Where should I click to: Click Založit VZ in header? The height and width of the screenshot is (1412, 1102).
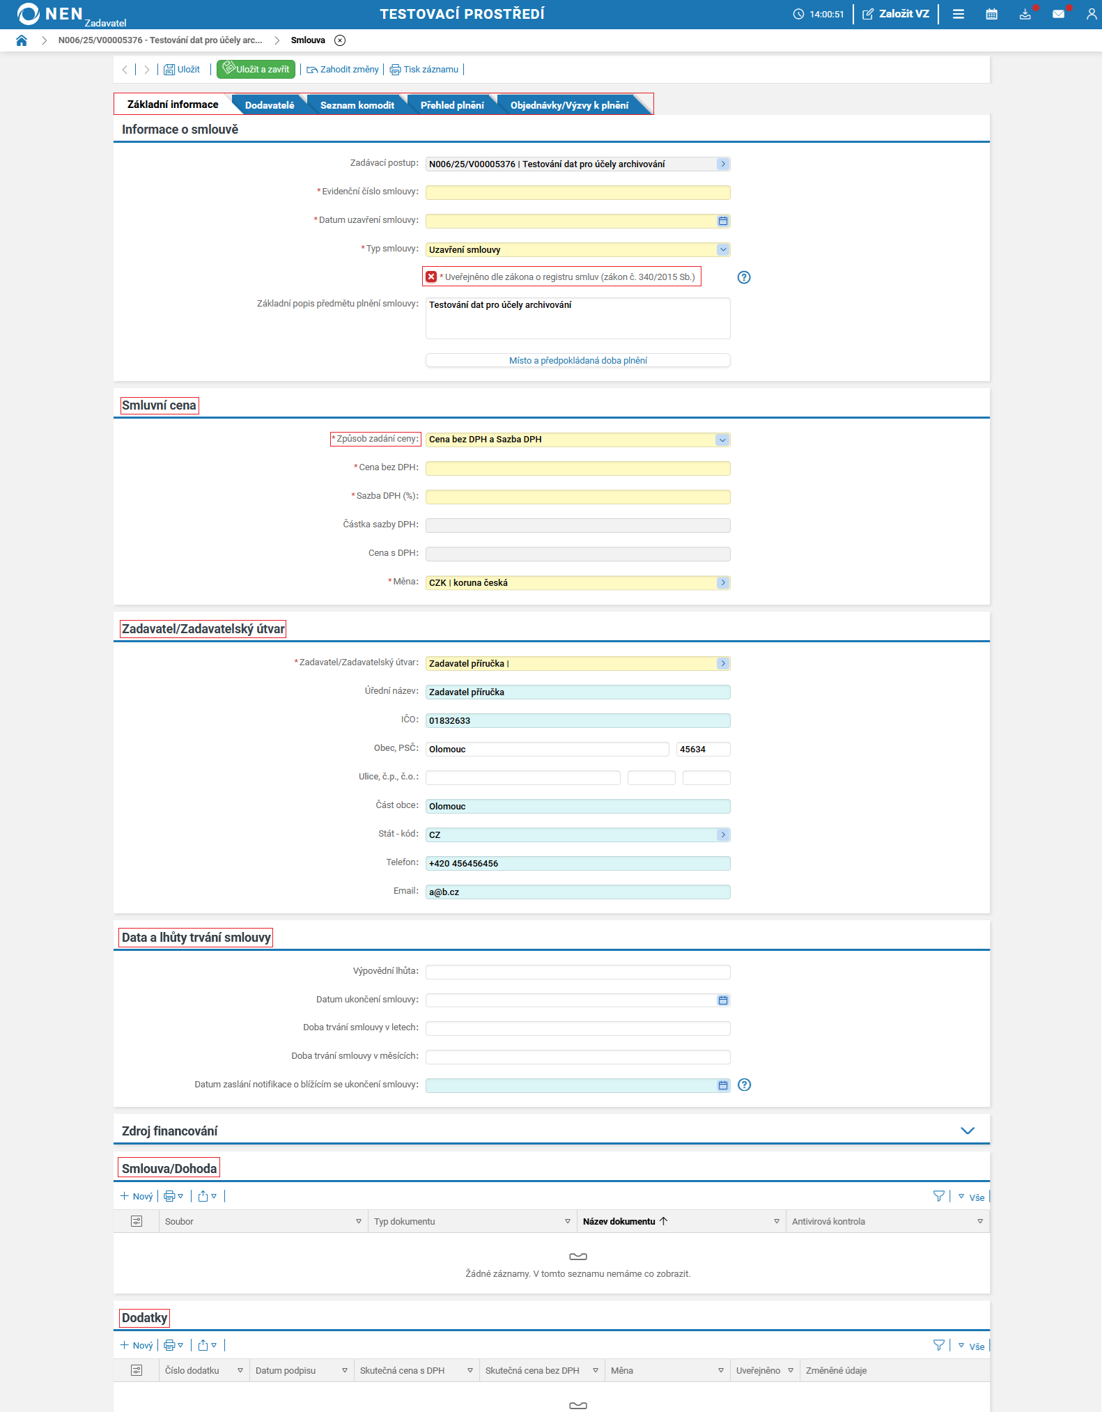click(896, 14)
